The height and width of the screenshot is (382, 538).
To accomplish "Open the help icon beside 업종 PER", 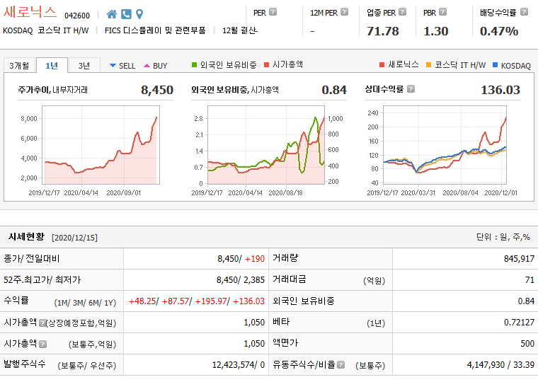I will (x=403, y=12).
